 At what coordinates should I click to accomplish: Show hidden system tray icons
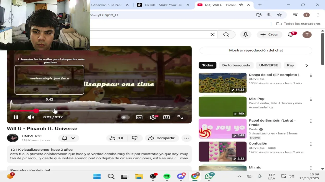pos(239,176)
